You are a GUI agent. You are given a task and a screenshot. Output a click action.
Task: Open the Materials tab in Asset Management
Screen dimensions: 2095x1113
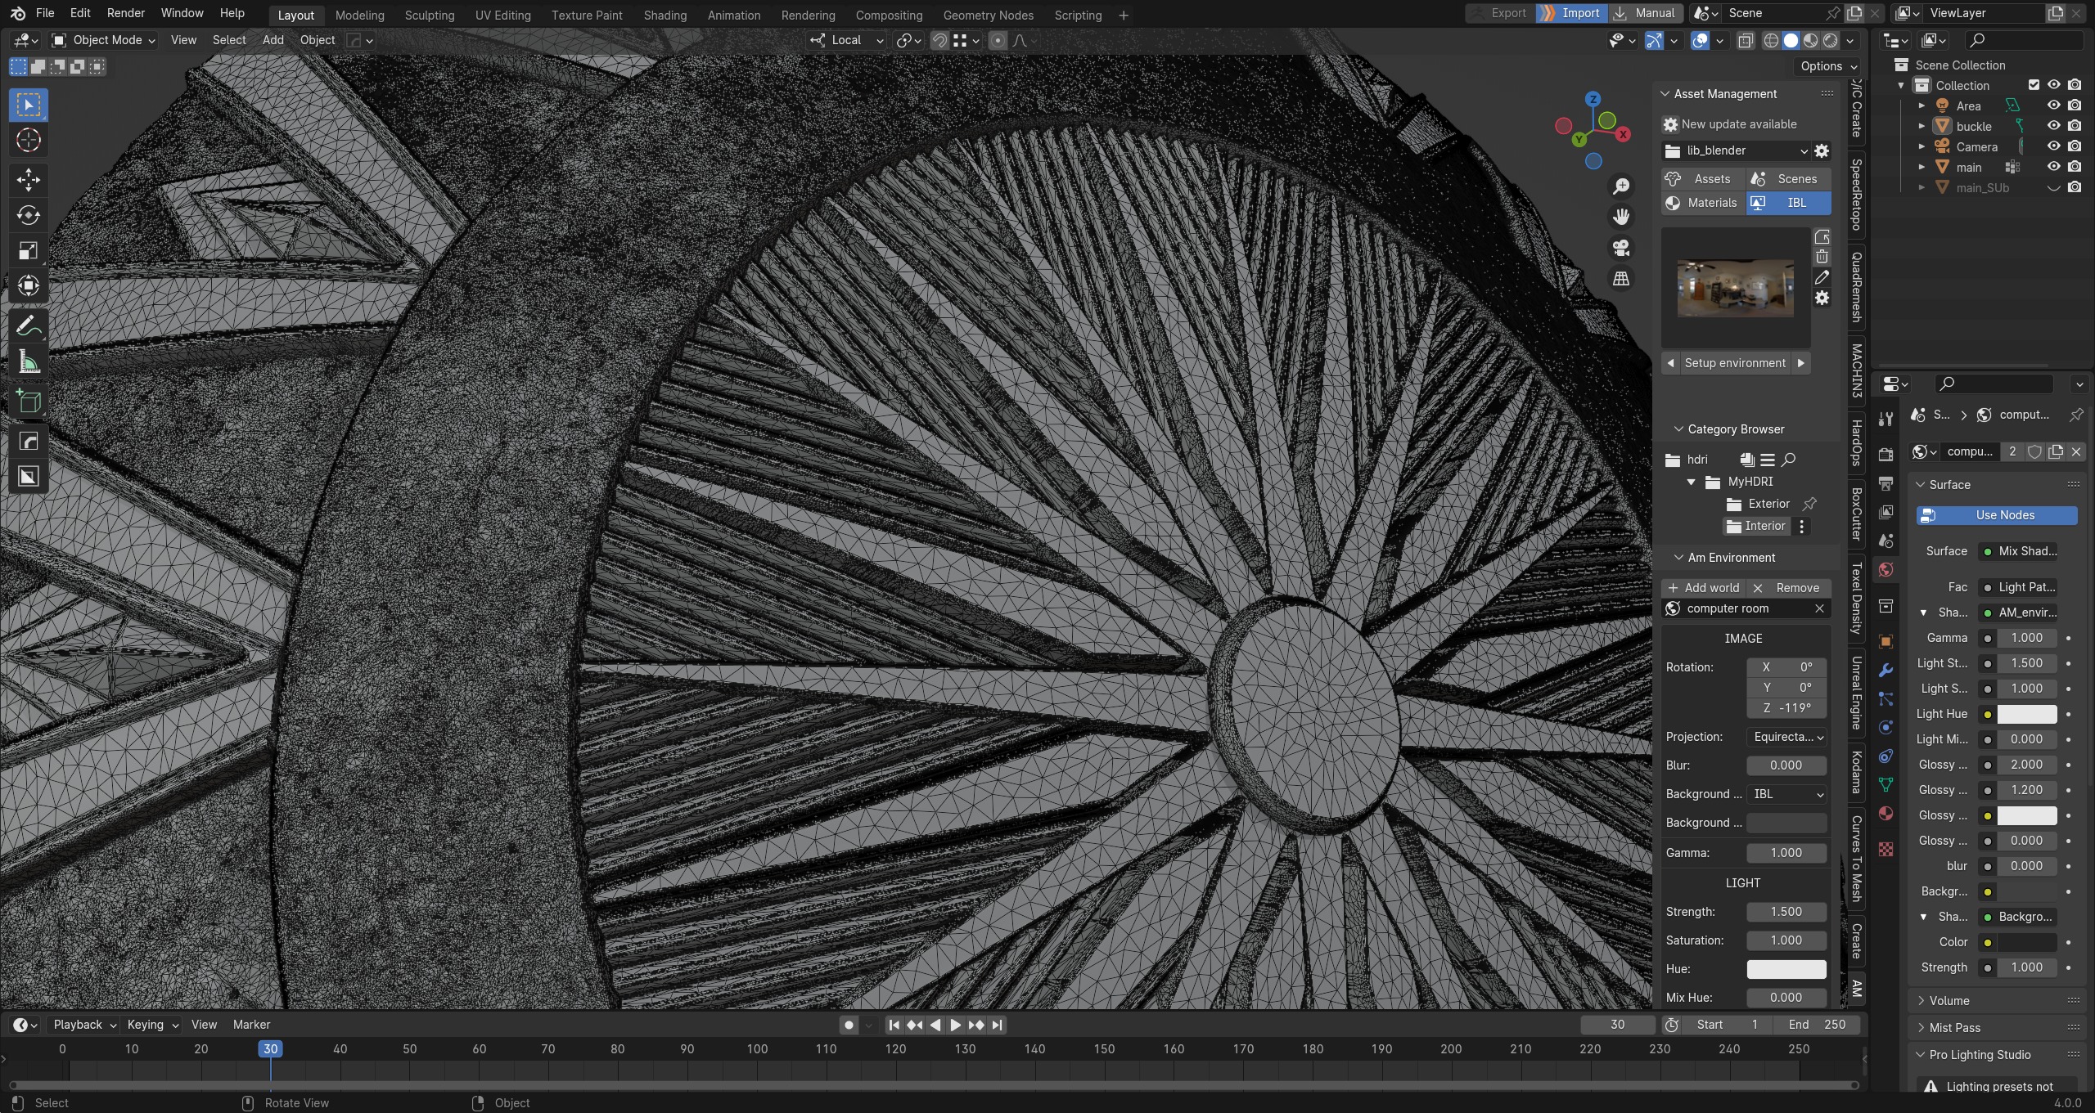tap(1702, 203)
